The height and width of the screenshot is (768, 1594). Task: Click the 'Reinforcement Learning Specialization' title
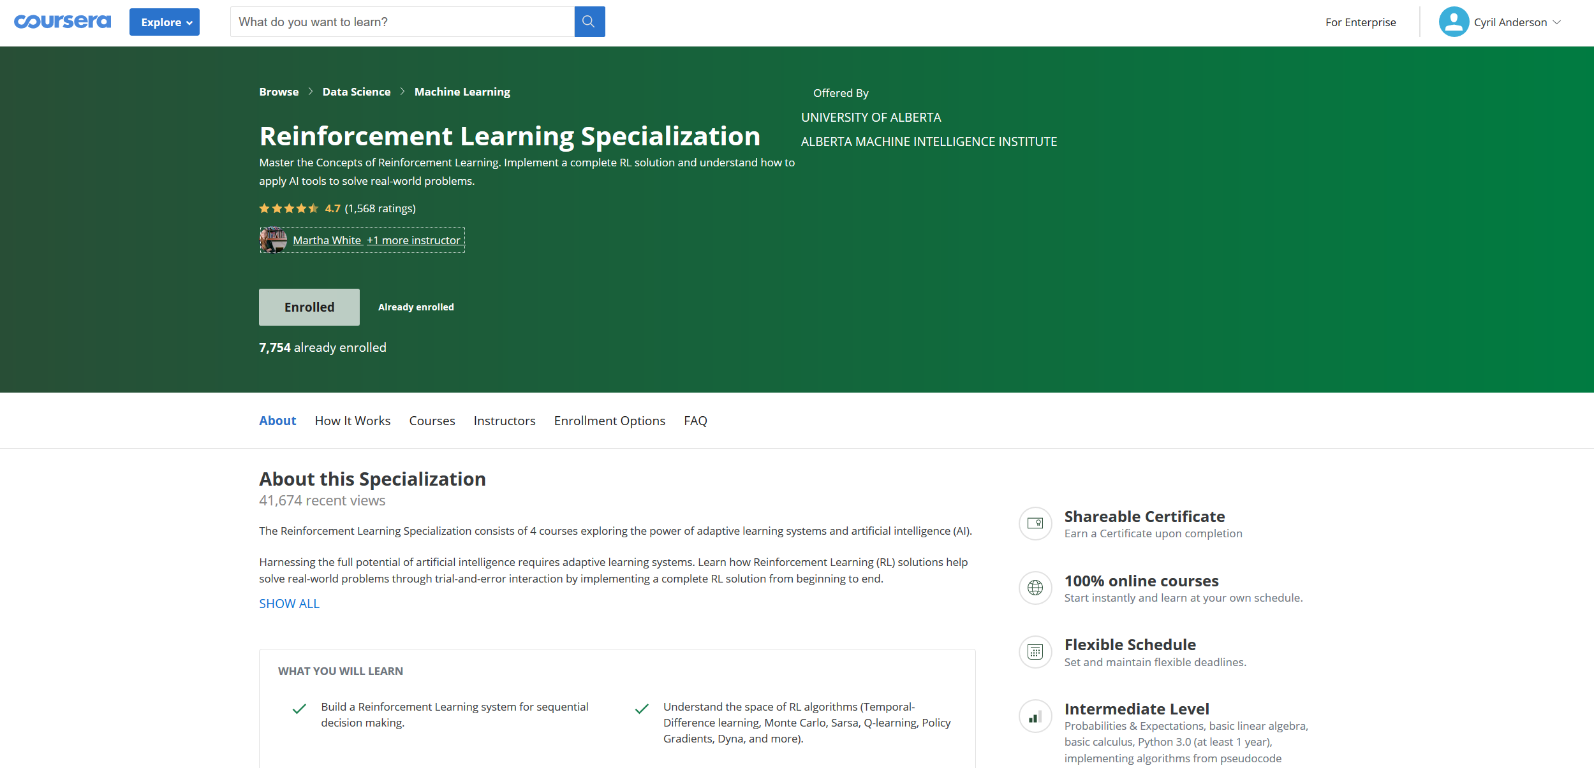(510, 136)
